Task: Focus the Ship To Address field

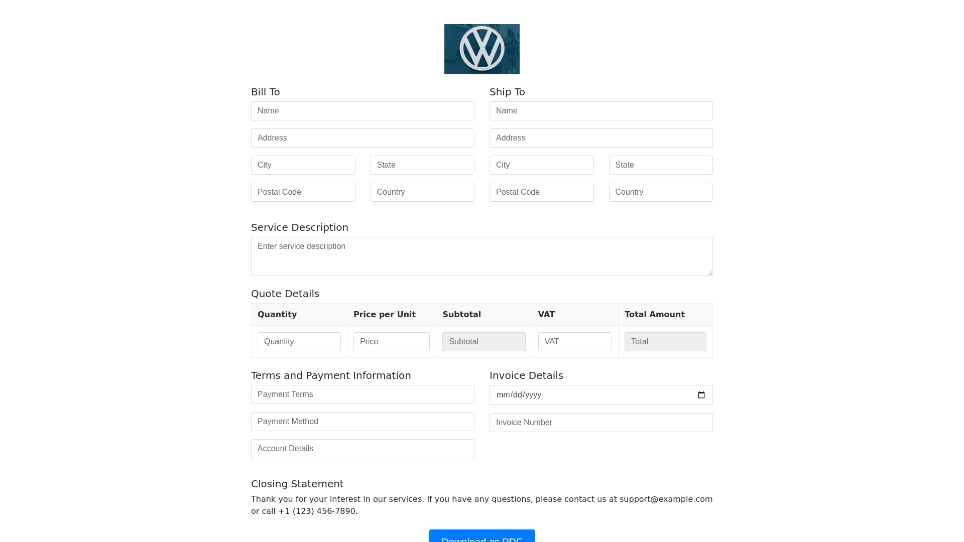Action: coord(601,138)
